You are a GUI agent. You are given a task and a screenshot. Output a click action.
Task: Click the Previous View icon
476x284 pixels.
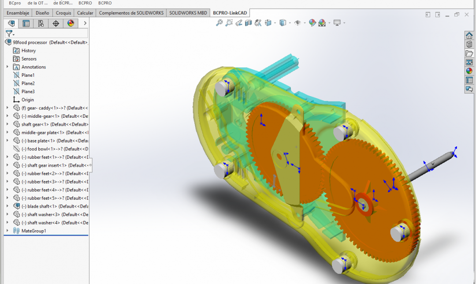pyautogui.click(x=239, y=23)
